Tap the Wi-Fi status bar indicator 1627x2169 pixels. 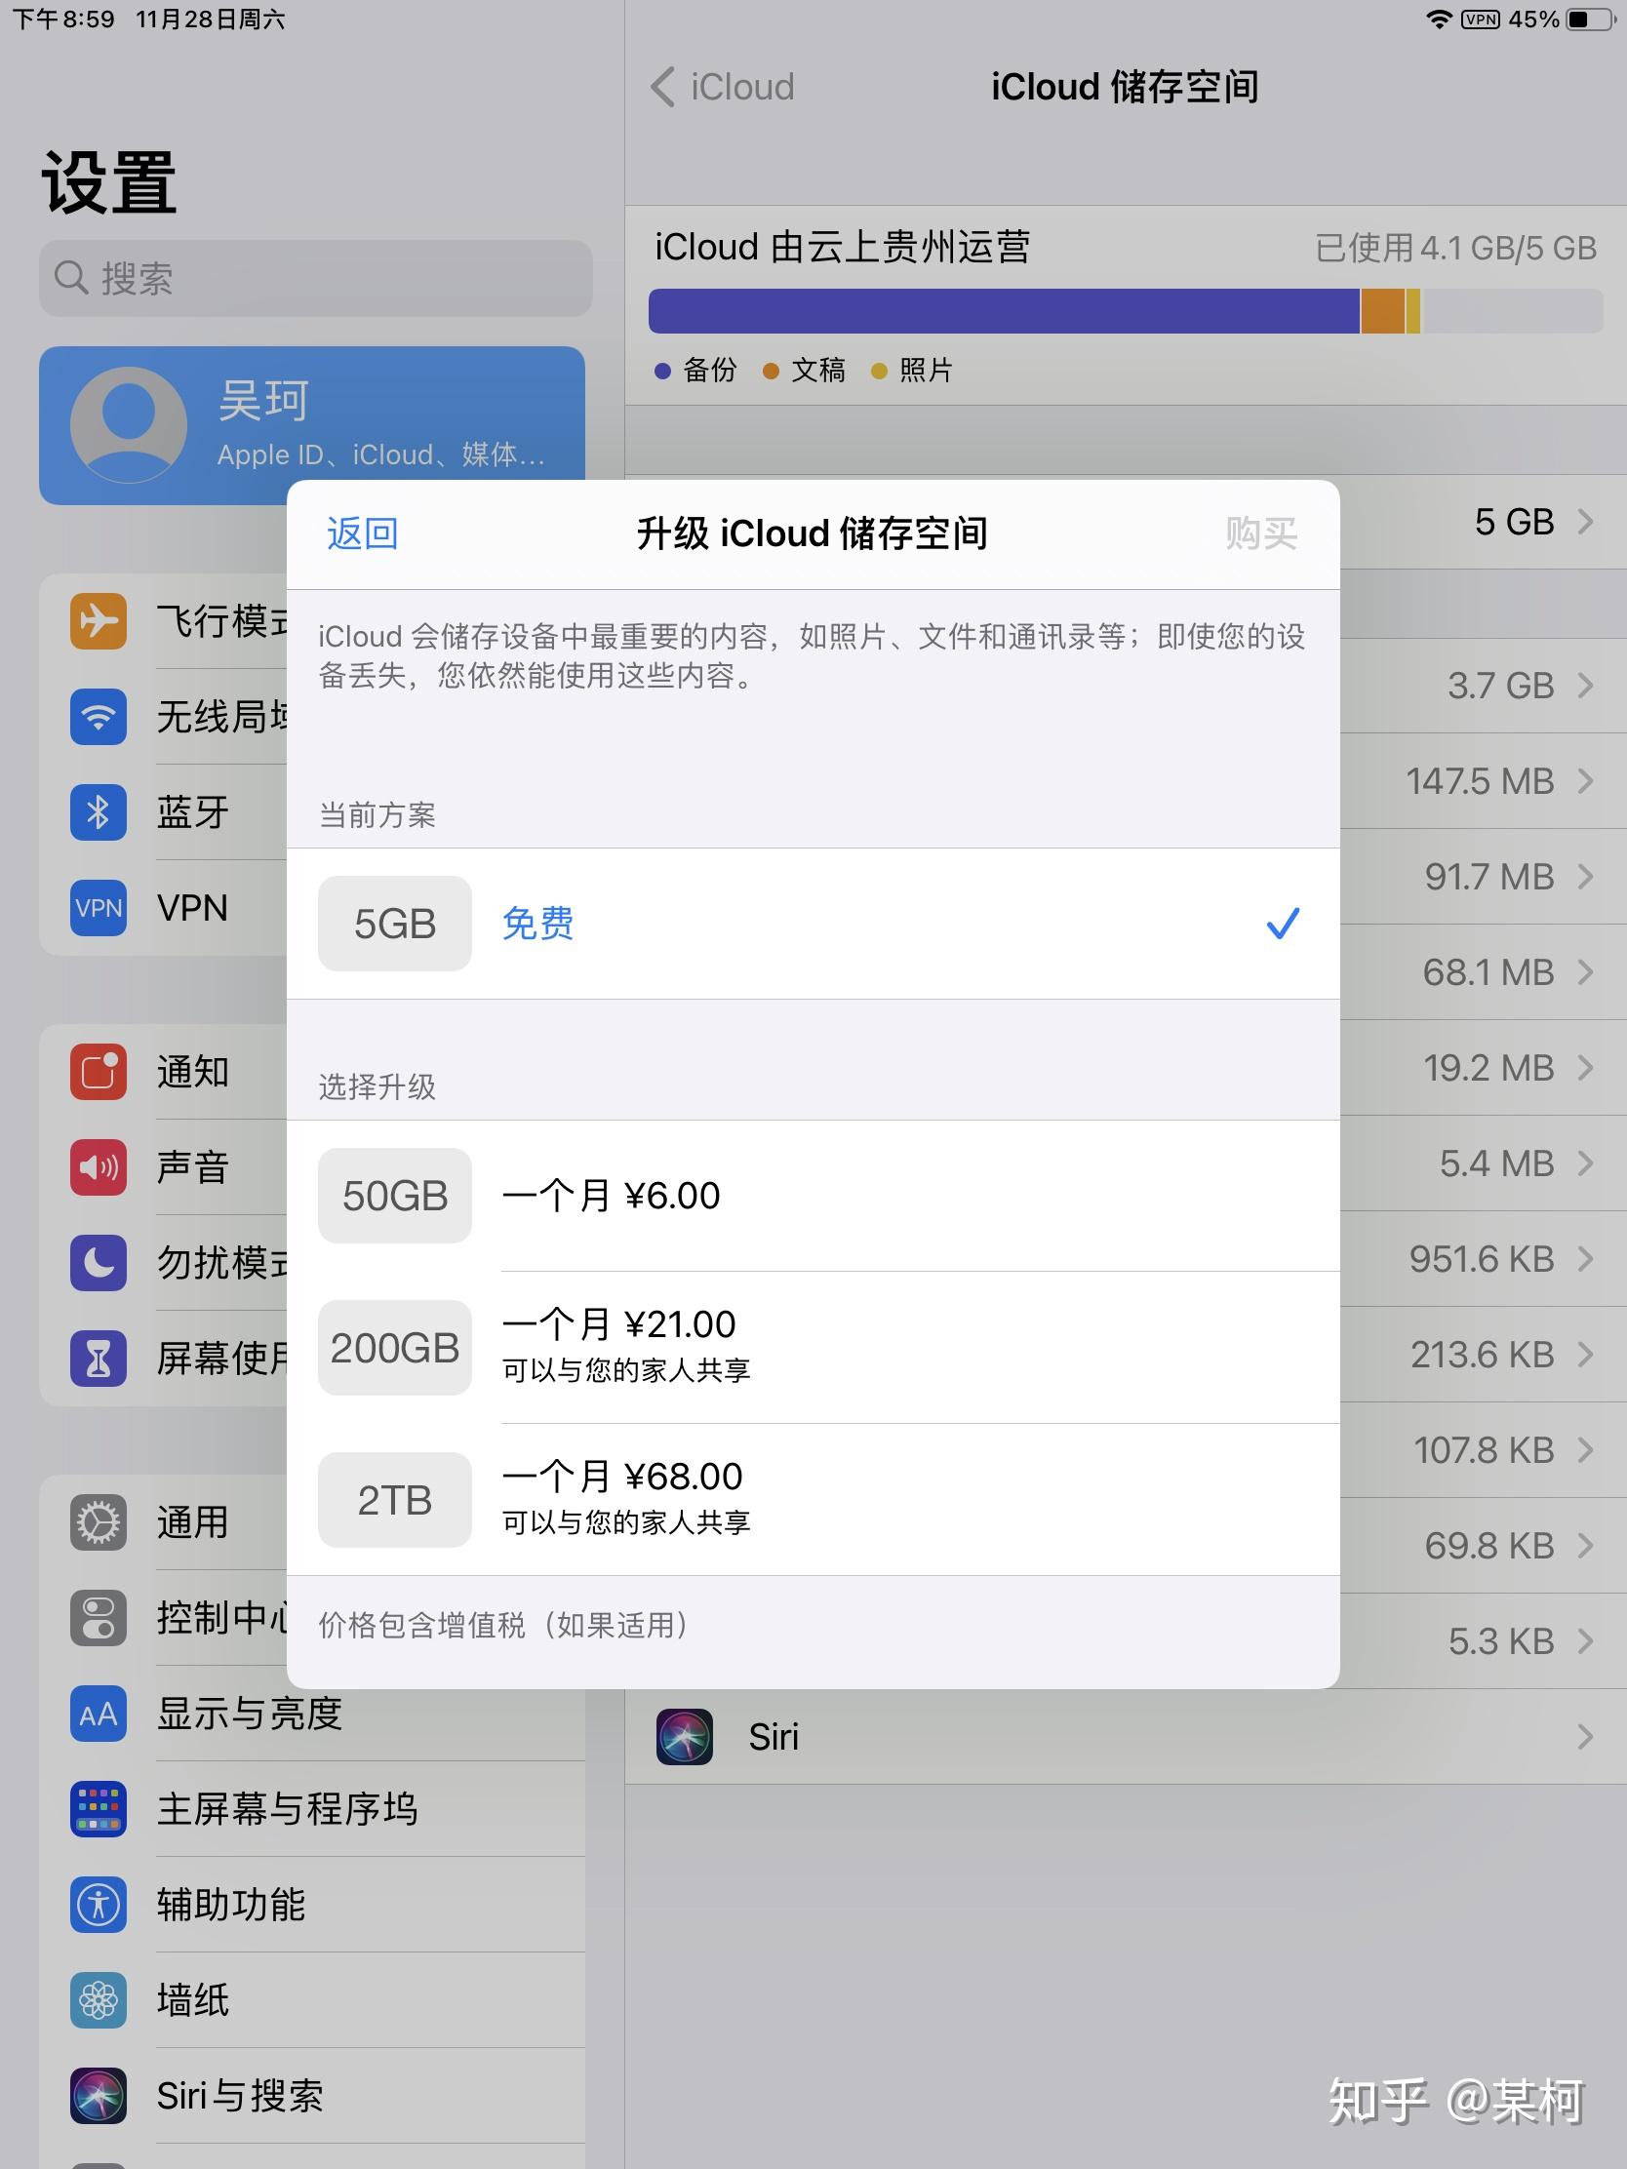(1439, 20)
